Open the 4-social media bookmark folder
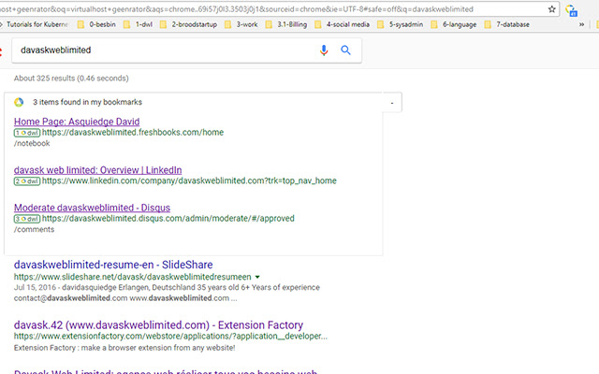Screen dimensions: 599x374 pos(342,24)
